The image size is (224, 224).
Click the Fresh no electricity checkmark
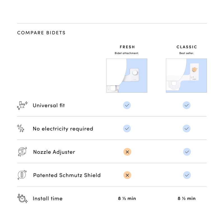coord(127,129)
